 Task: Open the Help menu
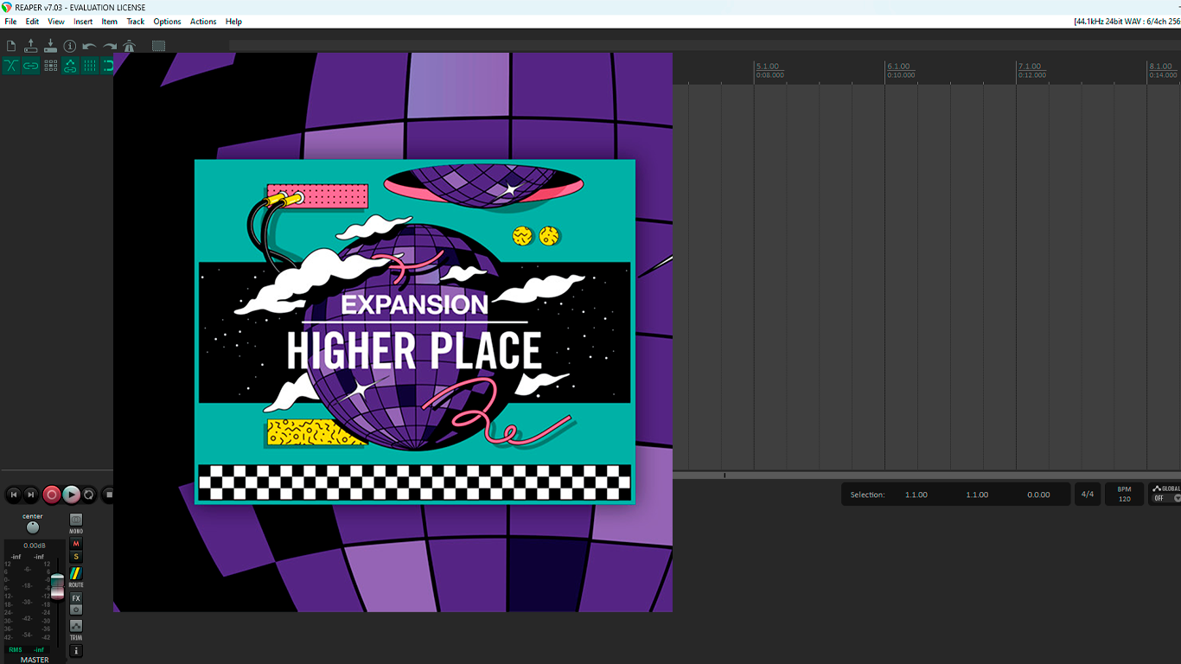point(233,22)
